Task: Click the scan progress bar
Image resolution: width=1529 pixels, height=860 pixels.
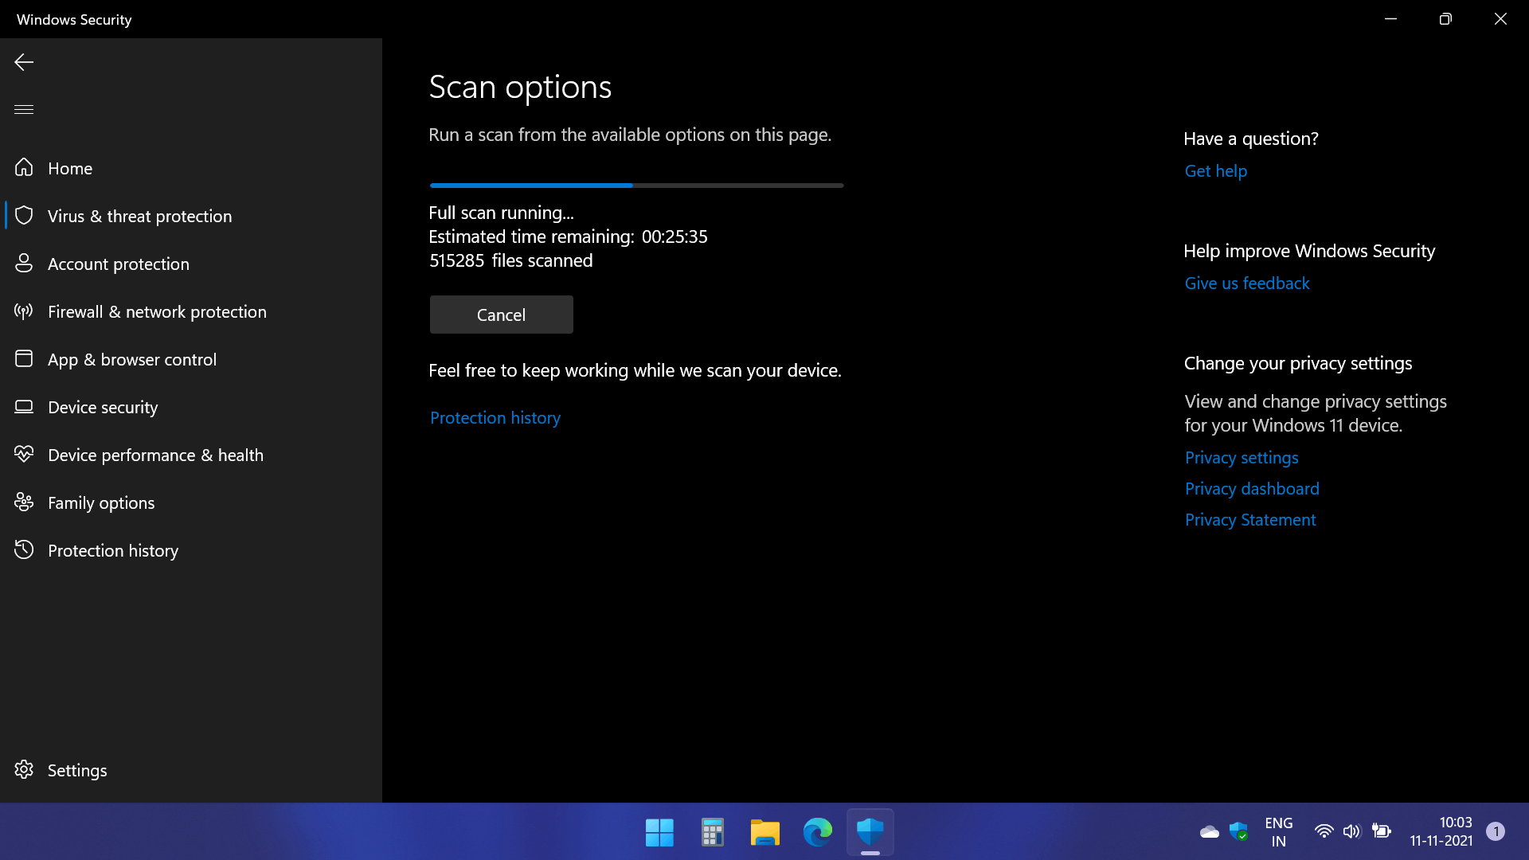Action: pos(636,186)
